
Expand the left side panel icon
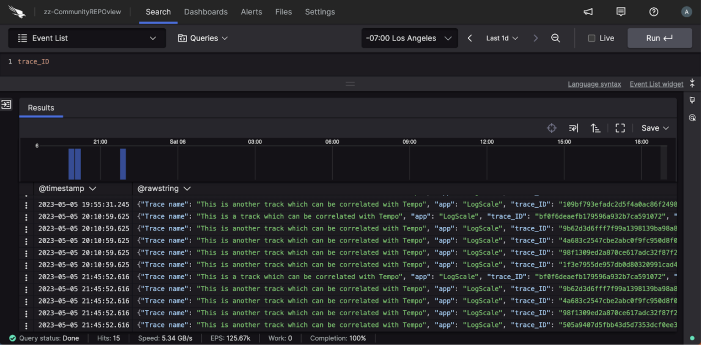click(6, 105)
